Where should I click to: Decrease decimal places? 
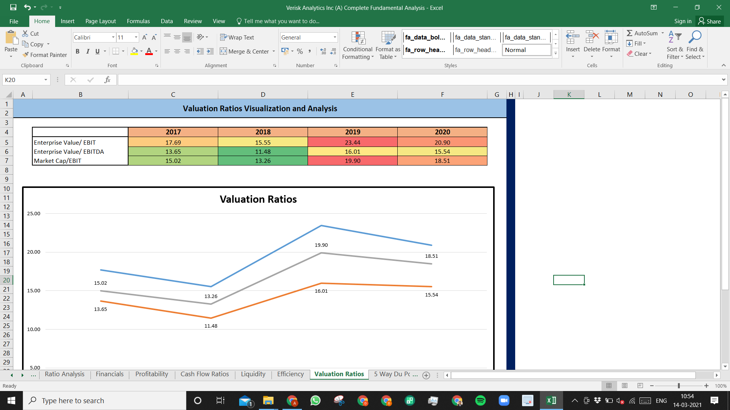[333, 51]
